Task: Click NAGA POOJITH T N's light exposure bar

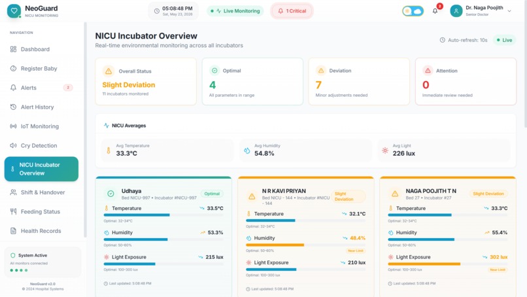Action: (448, 264)
